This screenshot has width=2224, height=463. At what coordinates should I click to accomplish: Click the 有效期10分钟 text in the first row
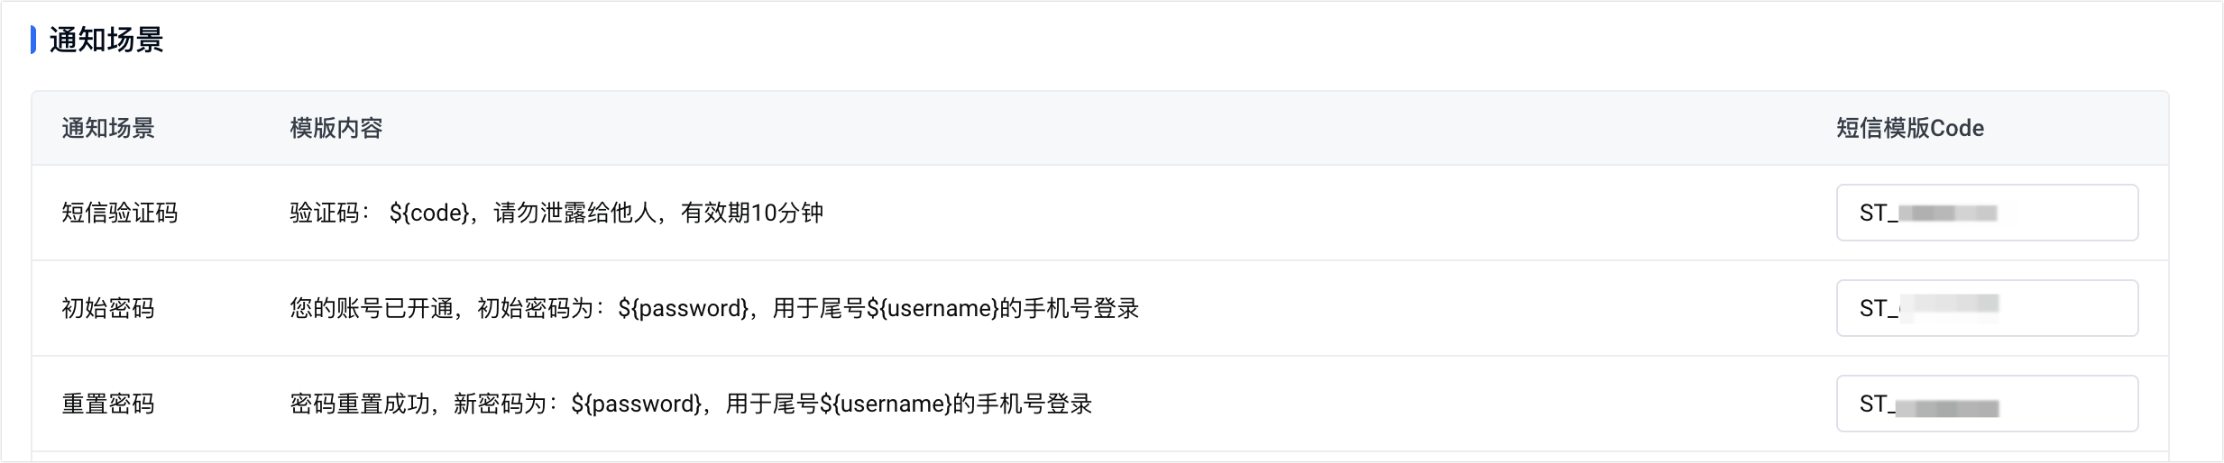point(752,213)
